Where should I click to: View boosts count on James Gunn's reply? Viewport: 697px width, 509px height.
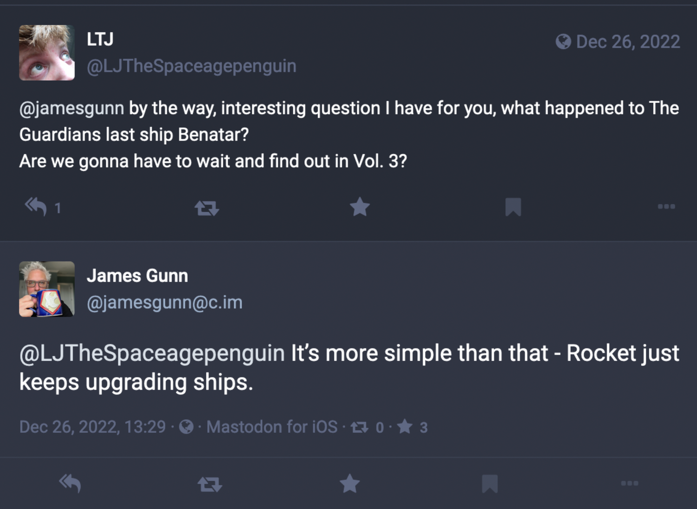pyautogui.click(x=367, y=427)
